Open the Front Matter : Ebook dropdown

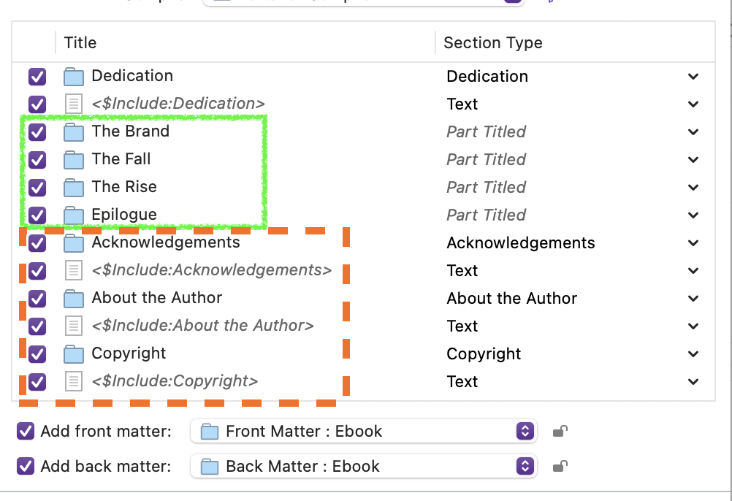click(362, 431)
